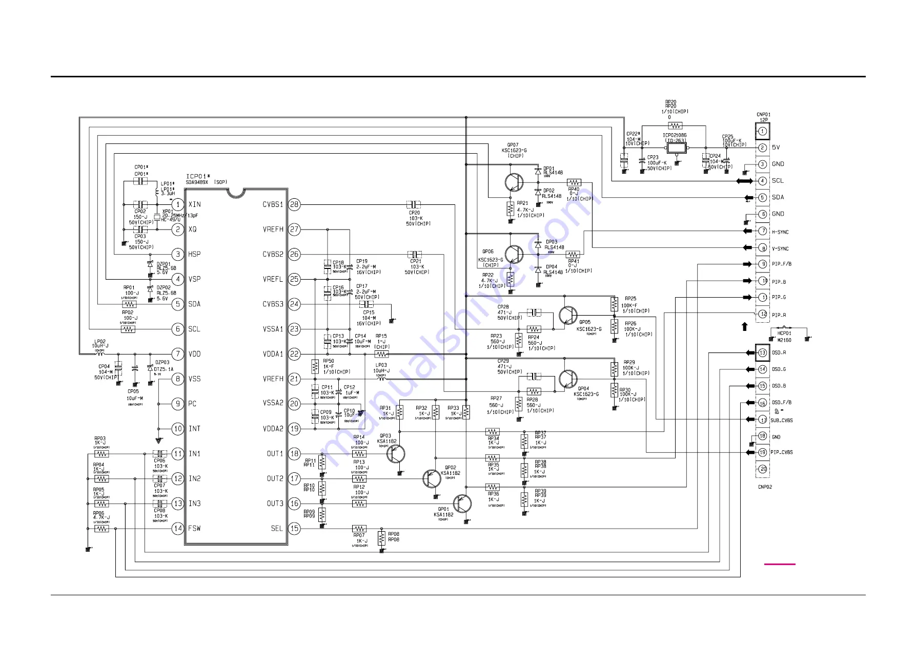Select the ICP02 1086 regulator symbol
Image resolution: width=916 pixels, height=647 pixels.
pyautogui.click(x=676, y=148)
